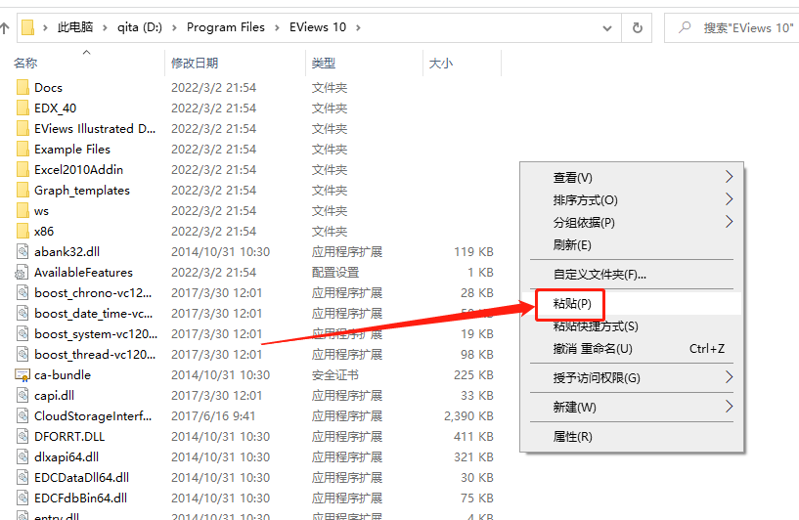Screen dimensions: 799x520
Task: Expand chevron after 此电脑 in path
Action: [x=105, y=27]
